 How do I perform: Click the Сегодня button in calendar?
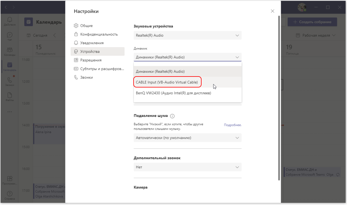37,35
